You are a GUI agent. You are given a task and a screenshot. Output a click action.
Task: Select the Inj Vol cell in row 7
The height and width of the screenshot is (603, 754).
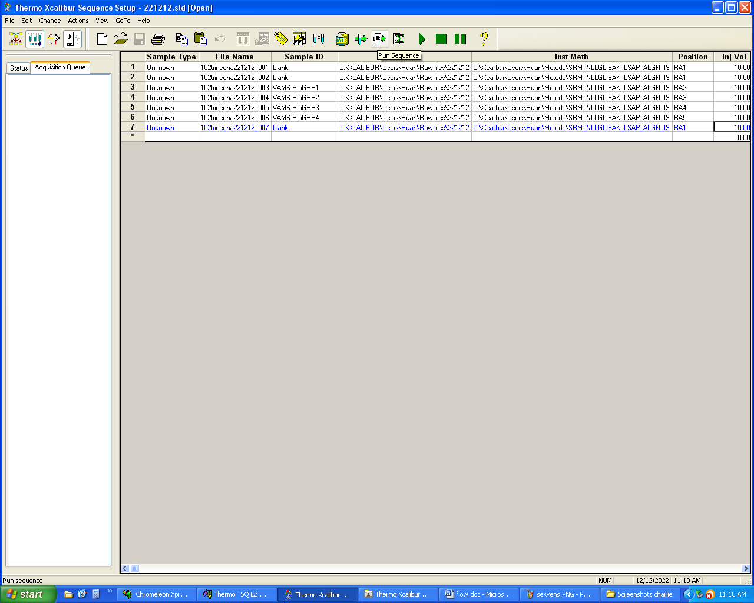[732, 127]
